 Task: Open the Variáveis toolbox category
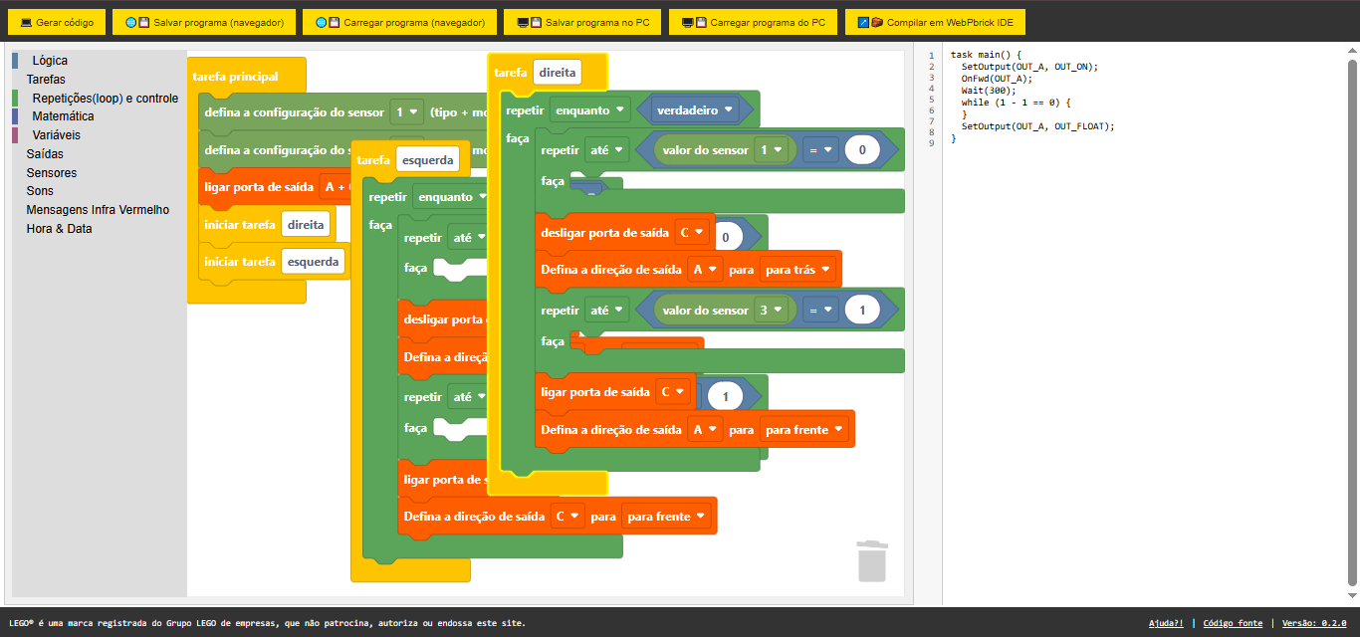[56, 135]
